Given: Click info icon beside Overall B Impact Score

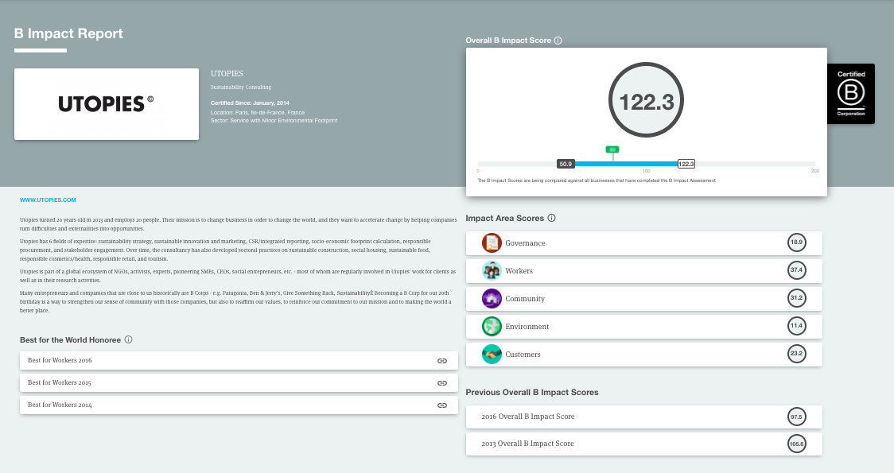Looking at the screenshot, I should pyautogui.click(x=558, y=41).
